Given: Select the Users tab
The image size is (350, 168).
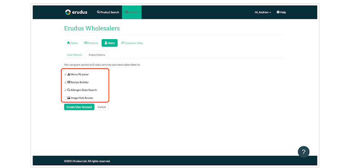Looking at the screenshot, I should (110, 43).
